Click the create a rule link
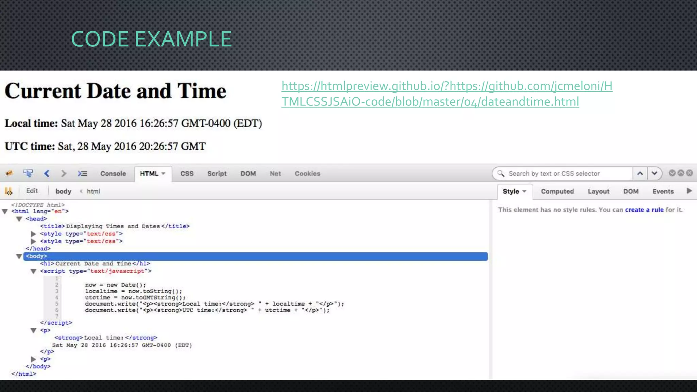This screenshot has width=697, height=392. [x=644, y=210]
